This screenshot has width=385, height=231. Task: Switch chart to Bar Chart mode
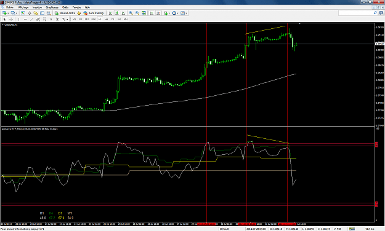pos(110,13)
